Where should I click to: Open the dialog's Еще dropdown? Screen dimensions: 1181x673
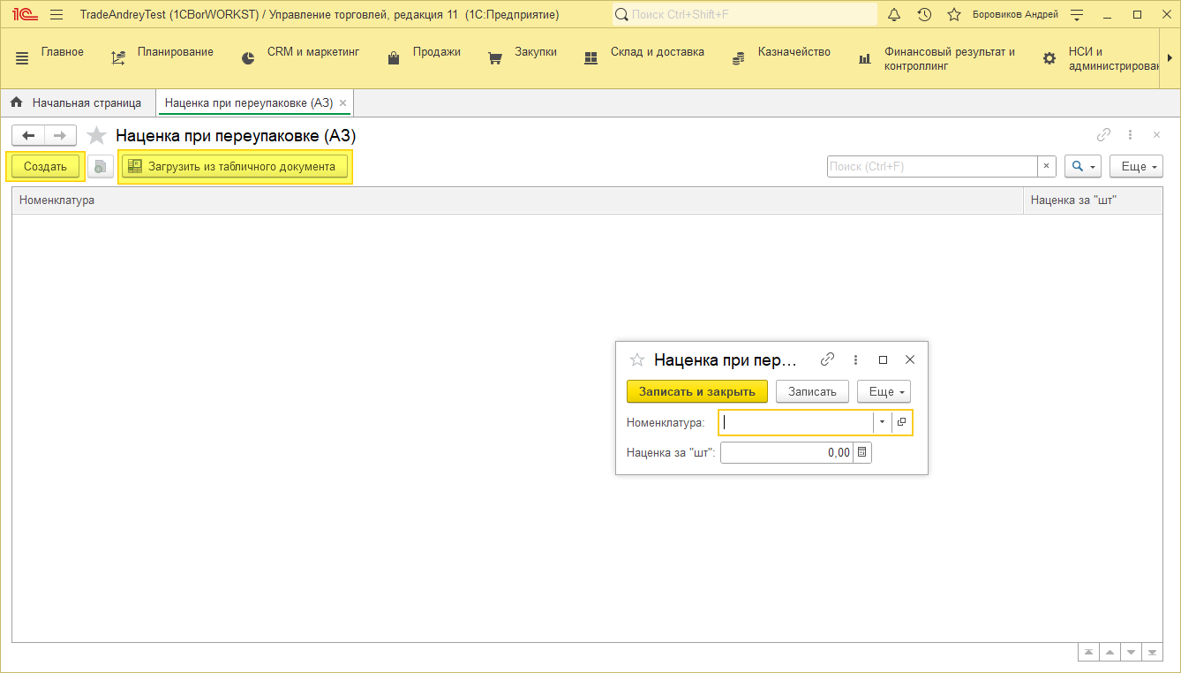tap(884, 391)
